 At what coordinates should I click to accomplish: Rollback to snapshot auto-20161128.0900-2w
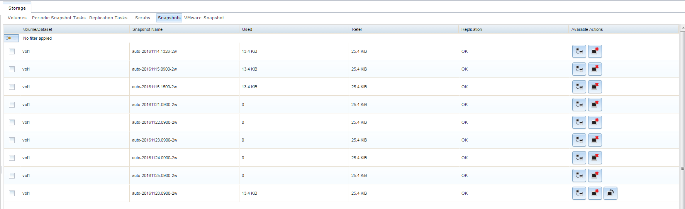(x=610, y=193)
